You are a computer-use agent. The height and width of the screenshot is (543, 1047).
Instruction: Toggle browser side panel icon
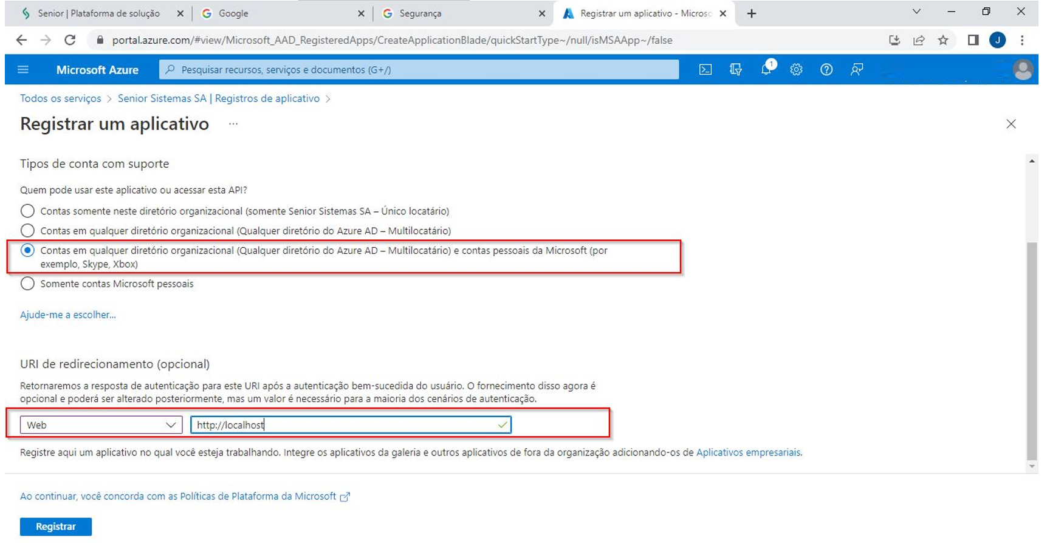[x=973, y=40]
